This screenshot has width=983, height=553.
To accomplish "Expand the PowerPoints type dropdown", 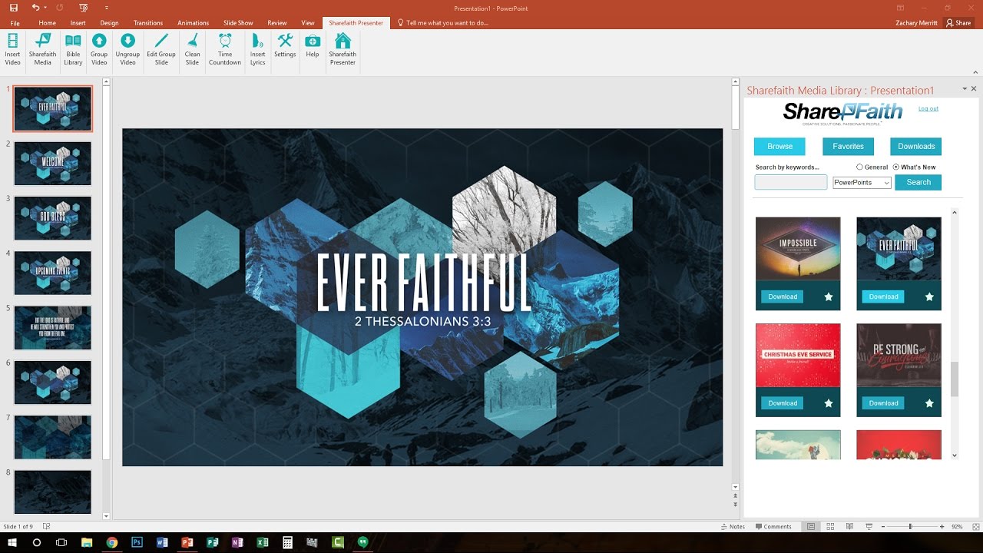I will [x=862, y=183].
